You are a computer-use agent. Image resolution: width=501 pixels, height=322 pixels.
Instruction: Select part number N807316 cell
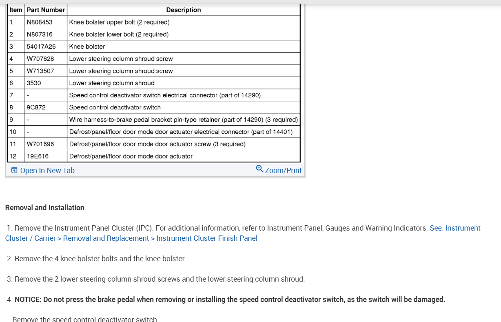[46, 34]
